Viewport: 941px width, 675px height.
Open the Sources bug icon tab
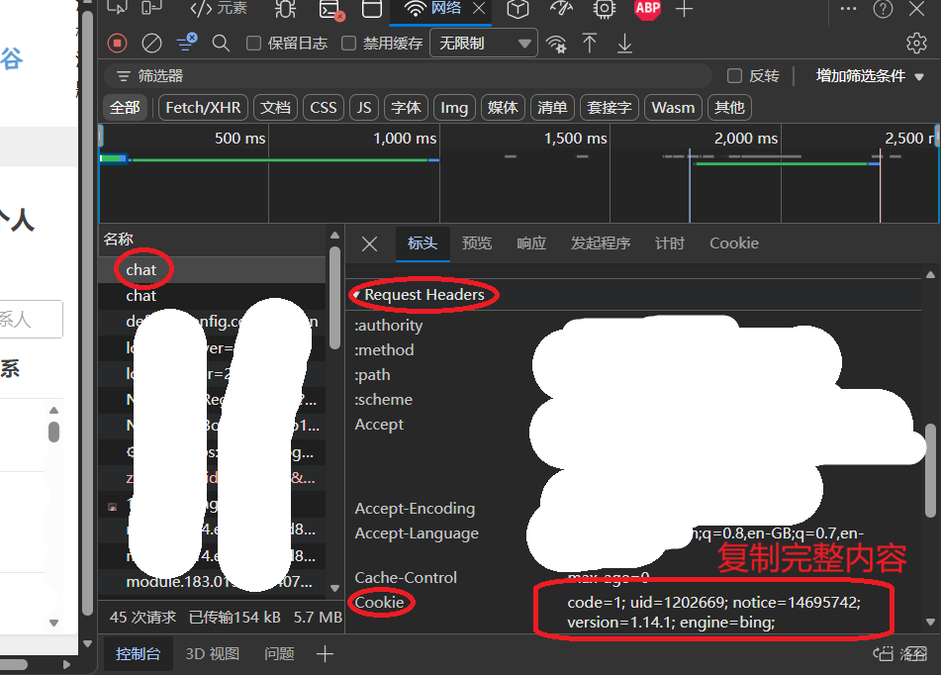pyautogui.click(x=285, y=8)
